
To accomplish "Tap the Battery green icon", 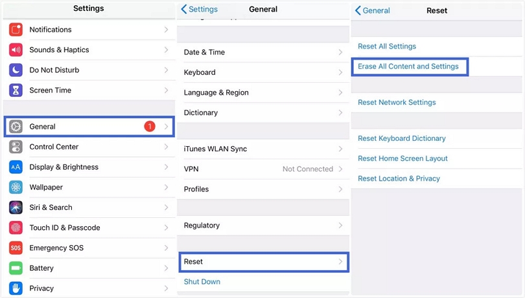I will (x=16, y=268).
